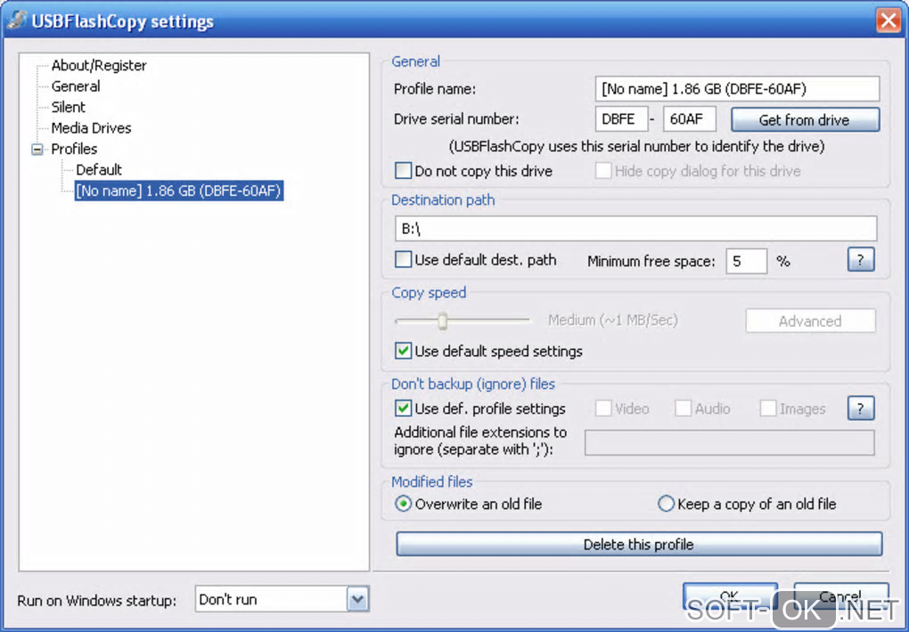This screenshot has height=632, width=909.
Task: Open help for destination path
Action: point(860,260)
